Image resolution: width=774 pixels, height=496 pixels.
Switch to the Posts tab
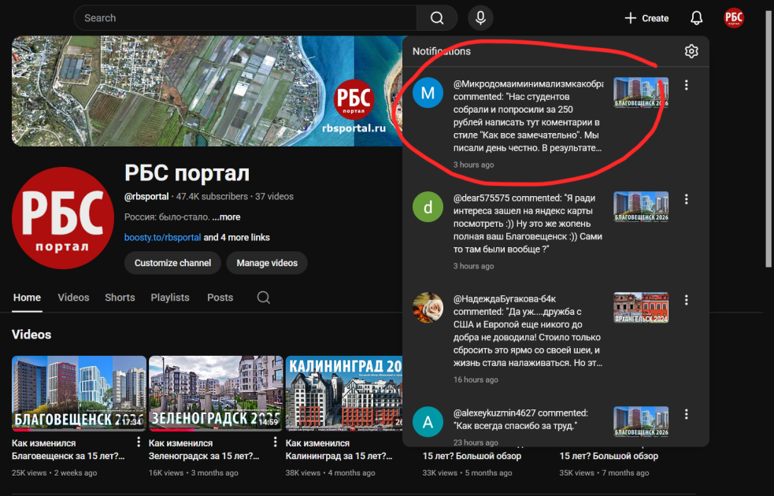(220, 298)
